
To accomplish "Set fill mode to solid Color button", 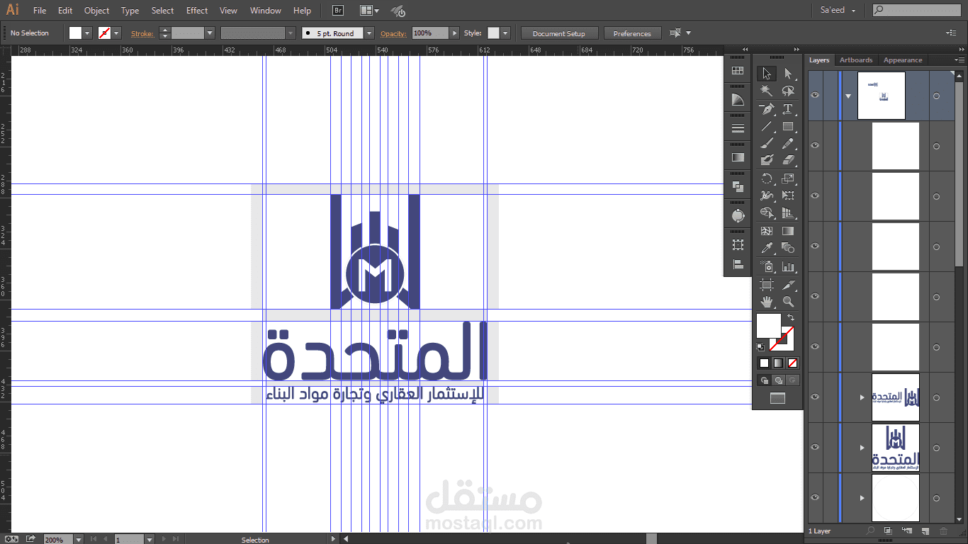I will coord(764,363).
